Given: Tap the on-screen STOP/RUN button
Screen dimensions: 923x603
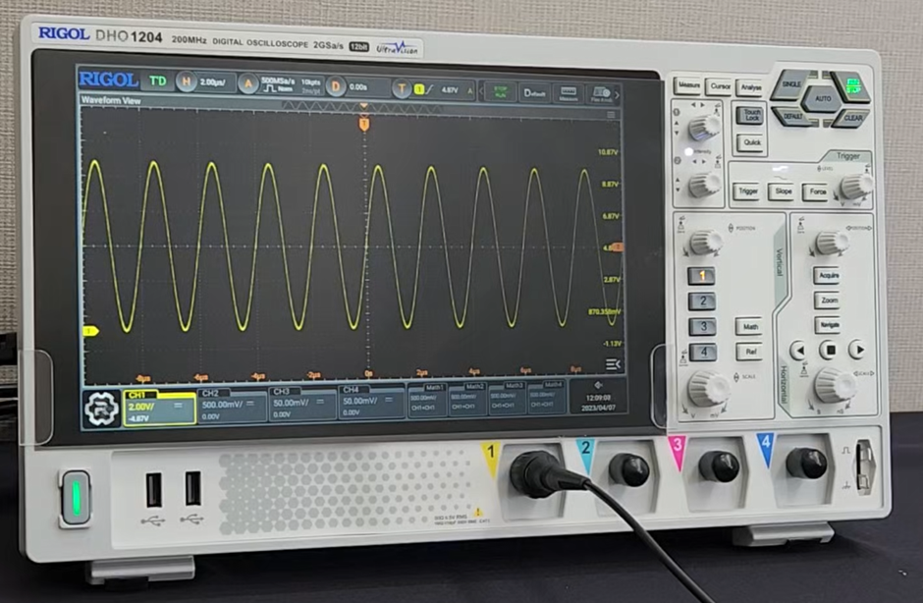Looking at the screenshot, I should tap(500, 92).
